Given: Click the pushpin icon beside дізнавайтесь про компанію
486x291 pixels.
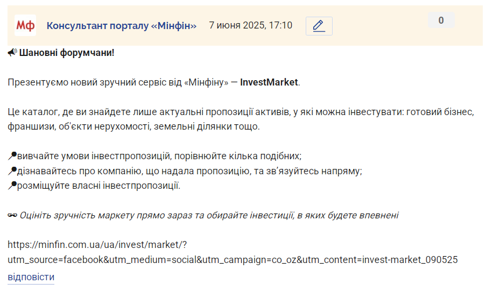Looking at the screenshot, I should (x=12, y=171).
